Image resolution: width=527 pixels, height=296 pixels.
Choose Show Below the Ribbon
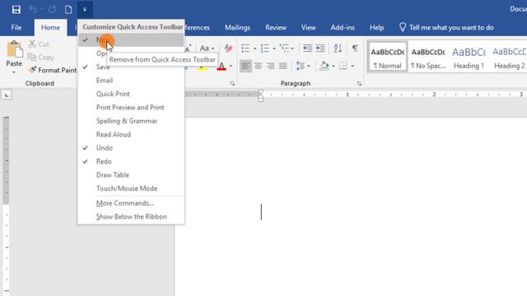pyautogui.click(x=131, y=217)
